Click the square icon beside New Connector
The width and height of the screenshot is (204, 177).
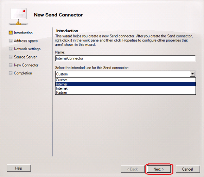pyautogui.click(x=11, y=65)
